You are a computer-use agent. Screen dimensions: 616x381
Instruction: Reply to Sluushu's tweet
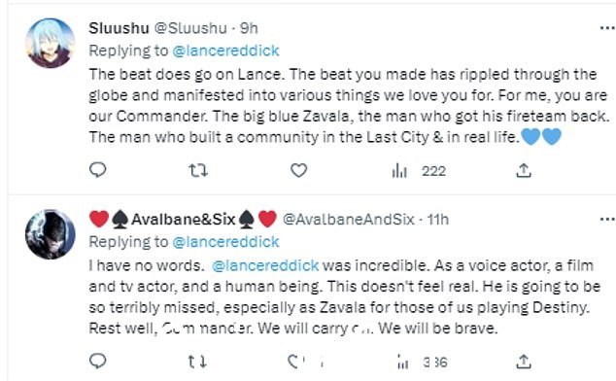[98, 170]
